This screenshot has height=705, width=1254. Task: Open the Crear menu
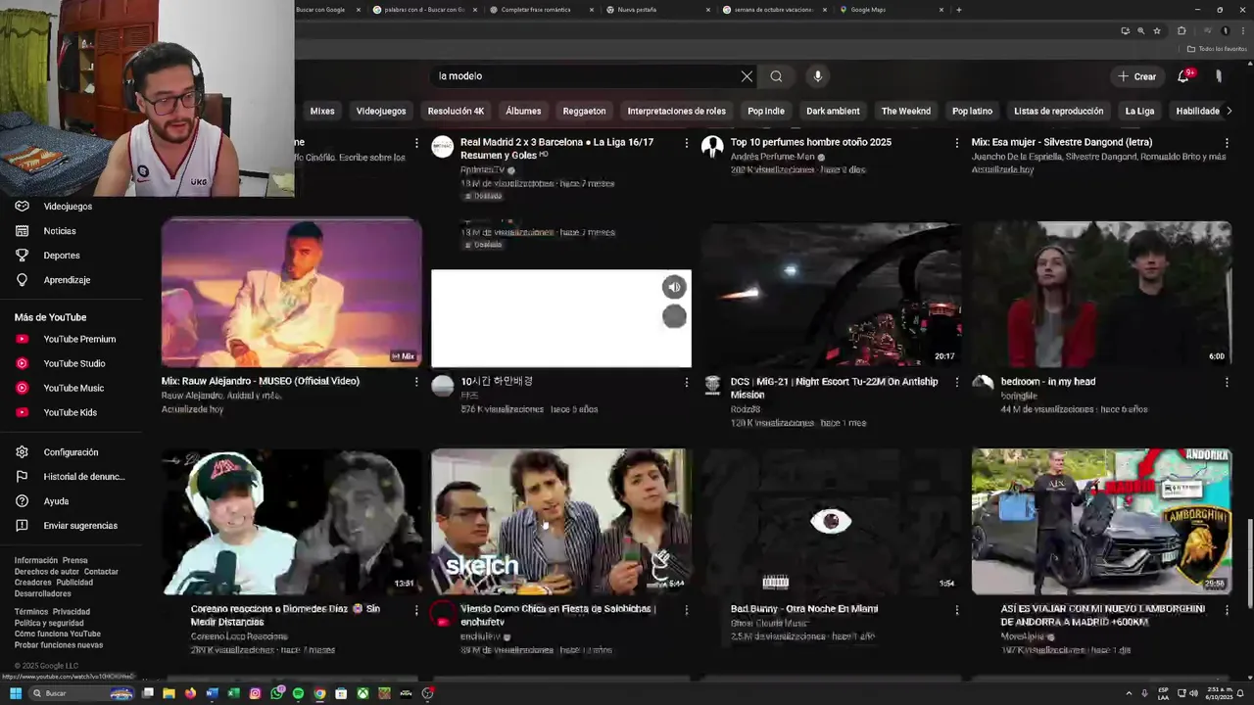click(x=1136, y=76)
